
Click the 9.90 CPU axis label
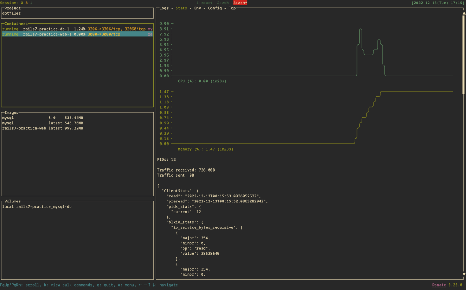(164, 24)
